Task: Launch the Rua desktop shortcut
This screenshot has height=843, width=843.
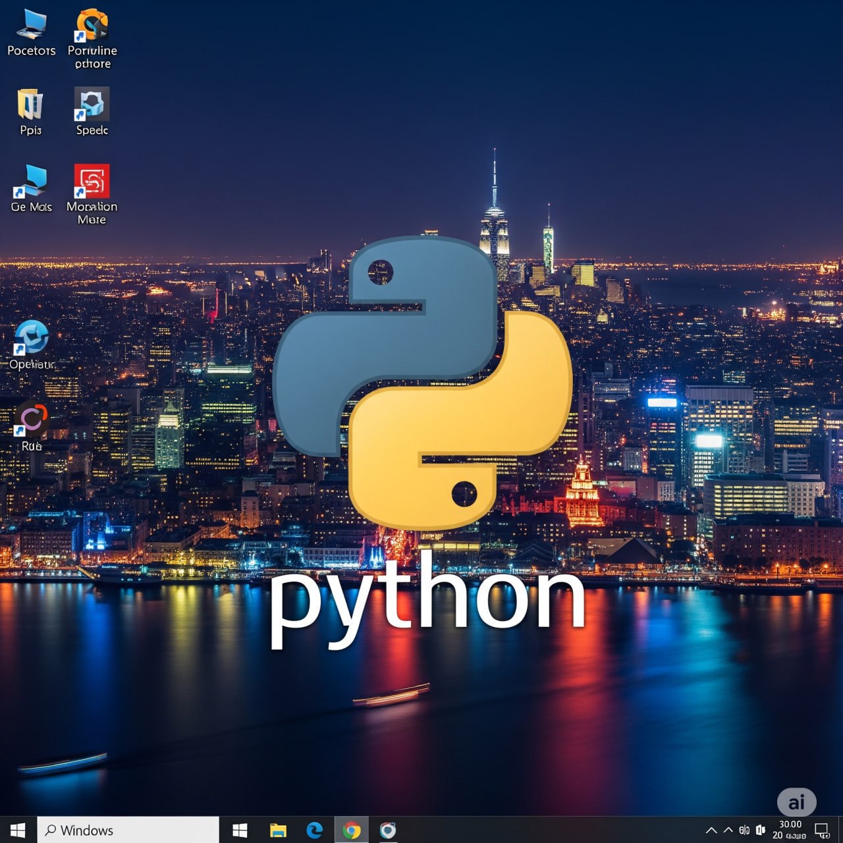Action: (32, 420)
